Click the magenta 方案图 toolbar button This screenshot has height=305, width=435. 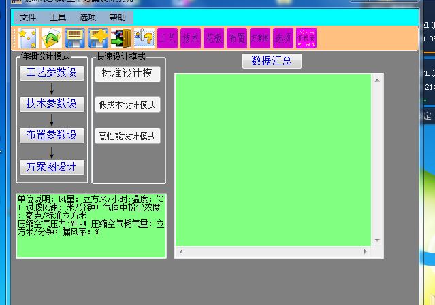260,38
